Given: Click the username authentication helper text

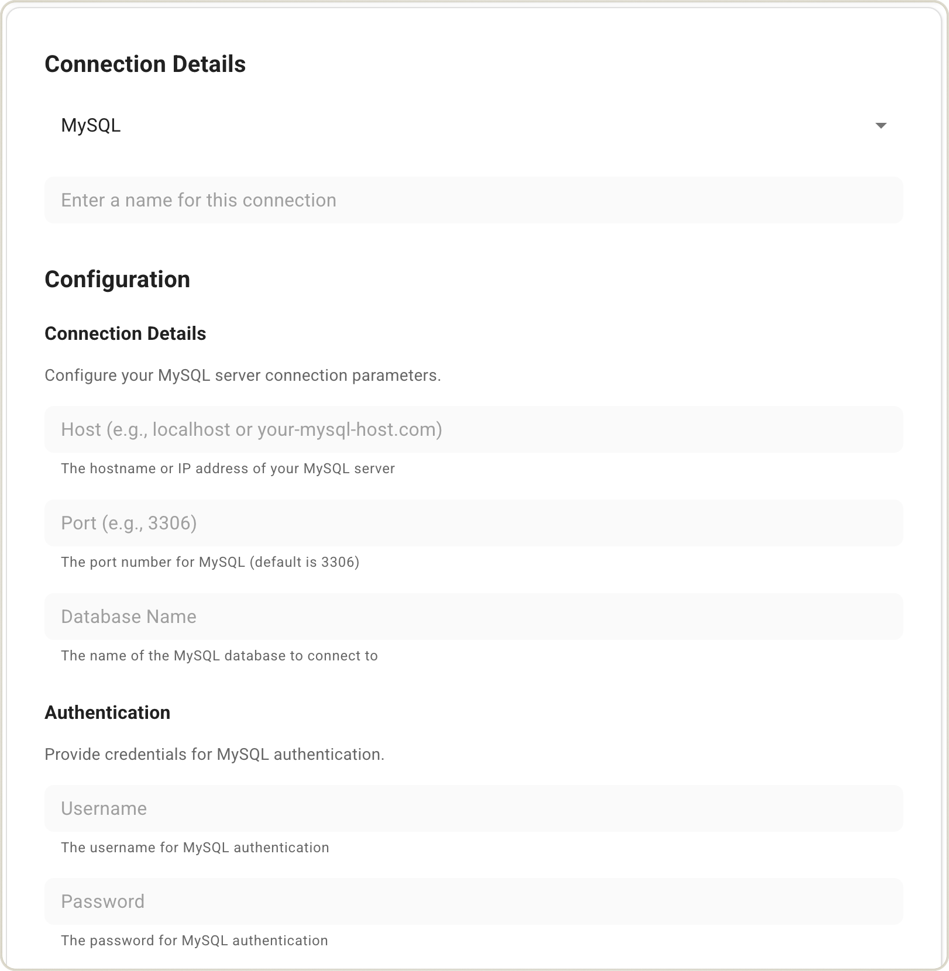Looking at the screenshot, I should click(195, 847).
